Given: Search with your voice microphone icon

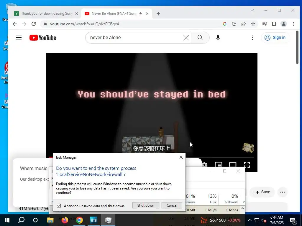Looking at the screenshot, I should tap(218, 38).
